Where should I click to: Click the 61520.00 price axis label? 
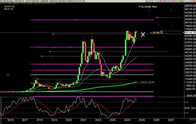point(190,39)
